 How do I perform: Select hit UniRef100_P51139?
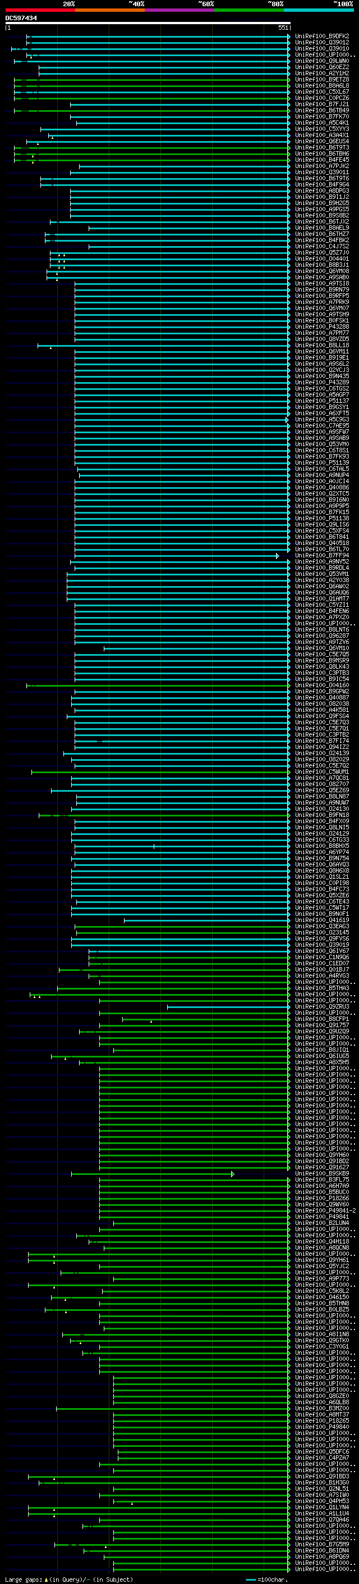[322, 462]
